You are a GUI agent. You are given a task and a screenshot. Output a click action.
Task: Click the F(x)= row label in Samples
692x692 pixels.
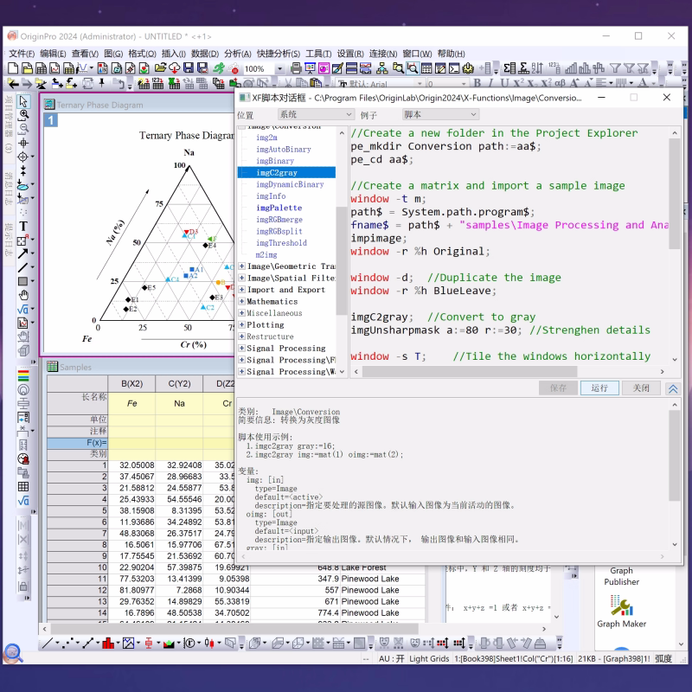77,443
